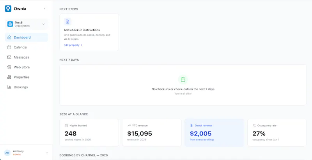Select the YTD revenue card
Viewport: 312px width, 160px height.
pos(152,133)
